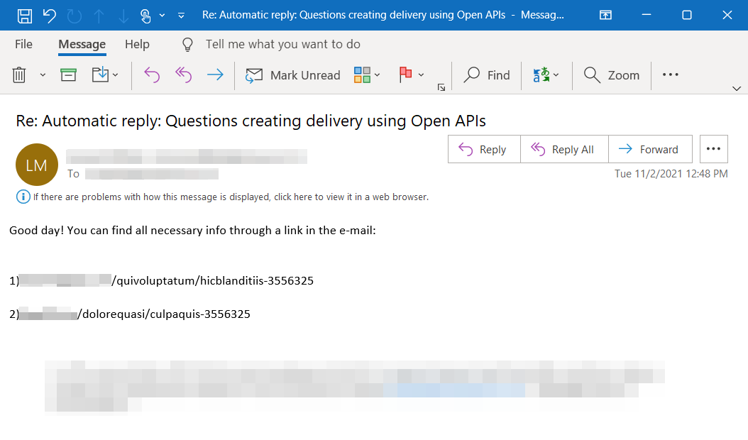
Task: Open the File menu
Action: (23, 44)
